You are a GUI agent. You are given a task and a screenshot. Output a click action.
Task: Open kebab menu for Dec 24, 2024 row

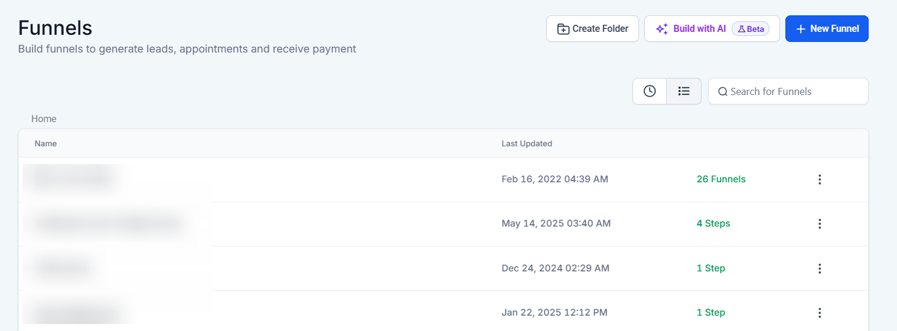coord(819,268)
